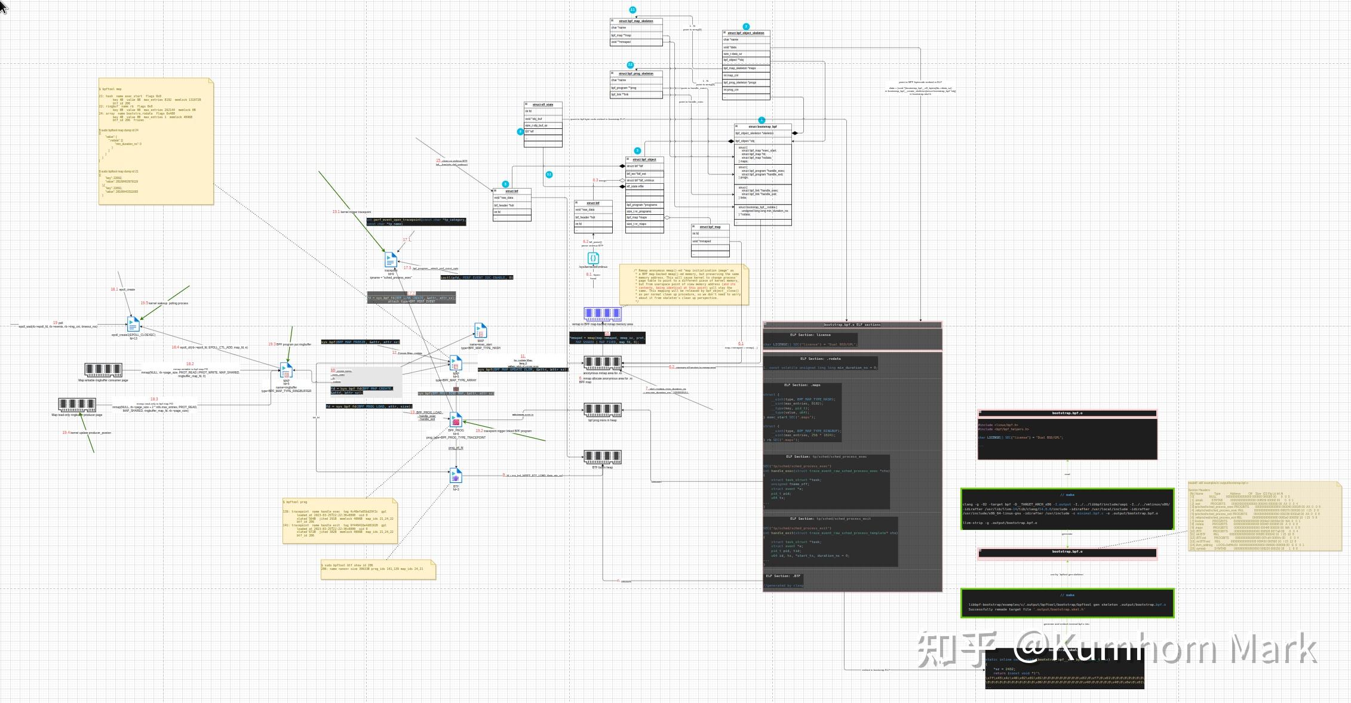The width and height of the screenshot is (1351, 703).
Task: Click the green-bordered clang make command box
Action: 1067,509
